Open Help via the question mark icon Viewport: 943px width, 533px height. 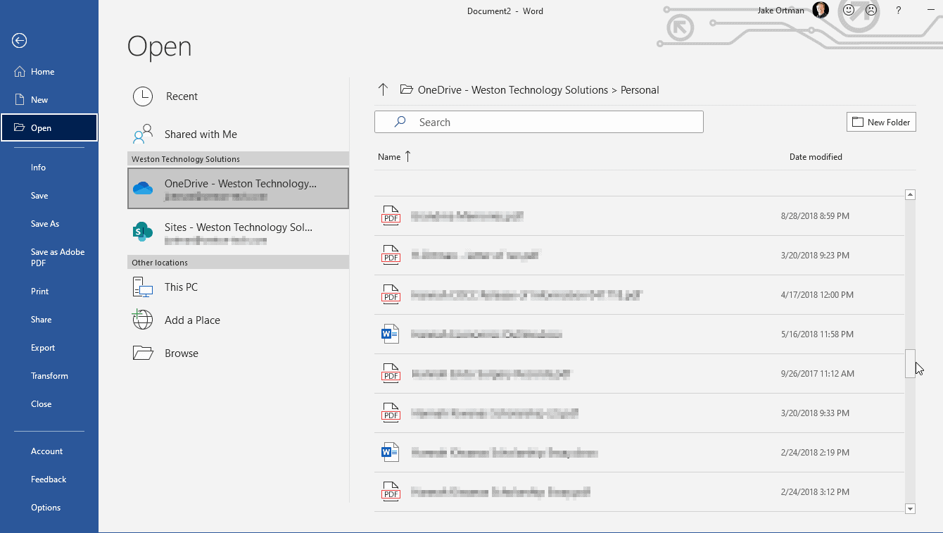(x=899, y=11)
